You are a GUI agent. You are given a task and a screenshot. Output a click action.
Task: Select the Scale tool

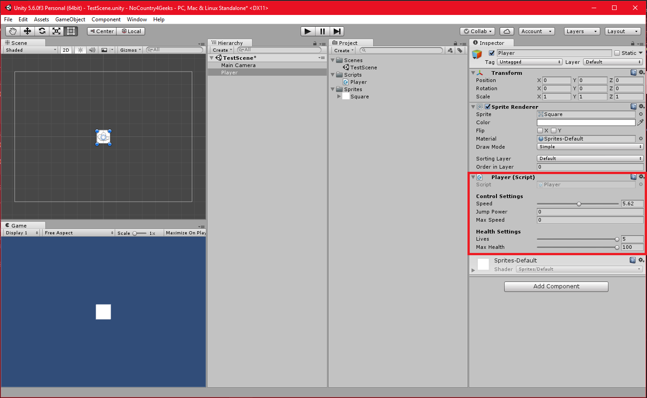(56, 31)
